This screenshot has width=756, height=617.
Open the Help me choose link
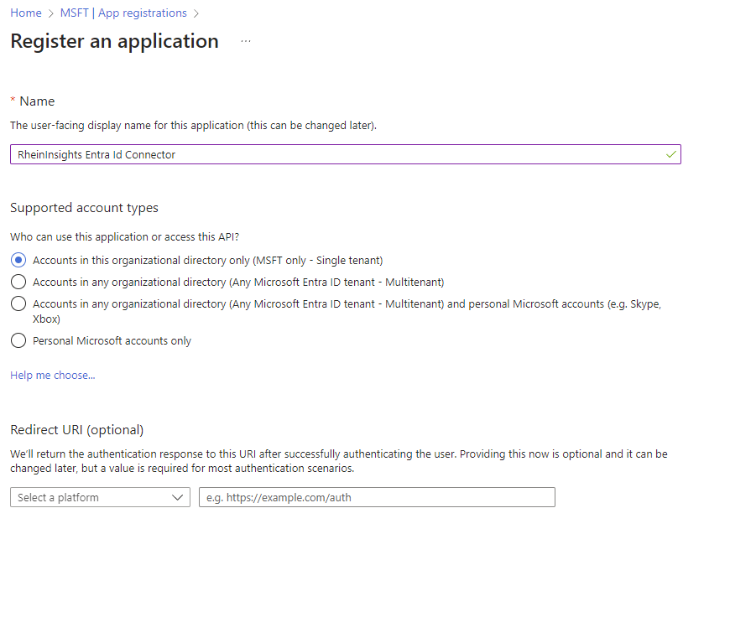[x=53, y=376]
